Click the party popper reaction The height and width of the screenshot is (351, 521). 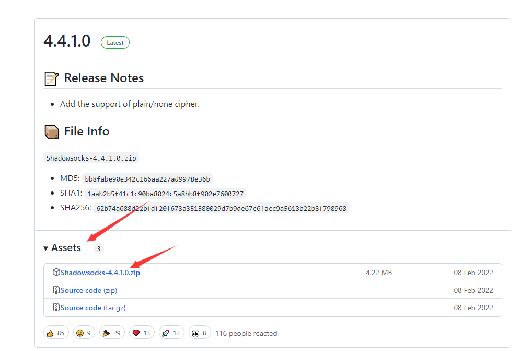112,333
